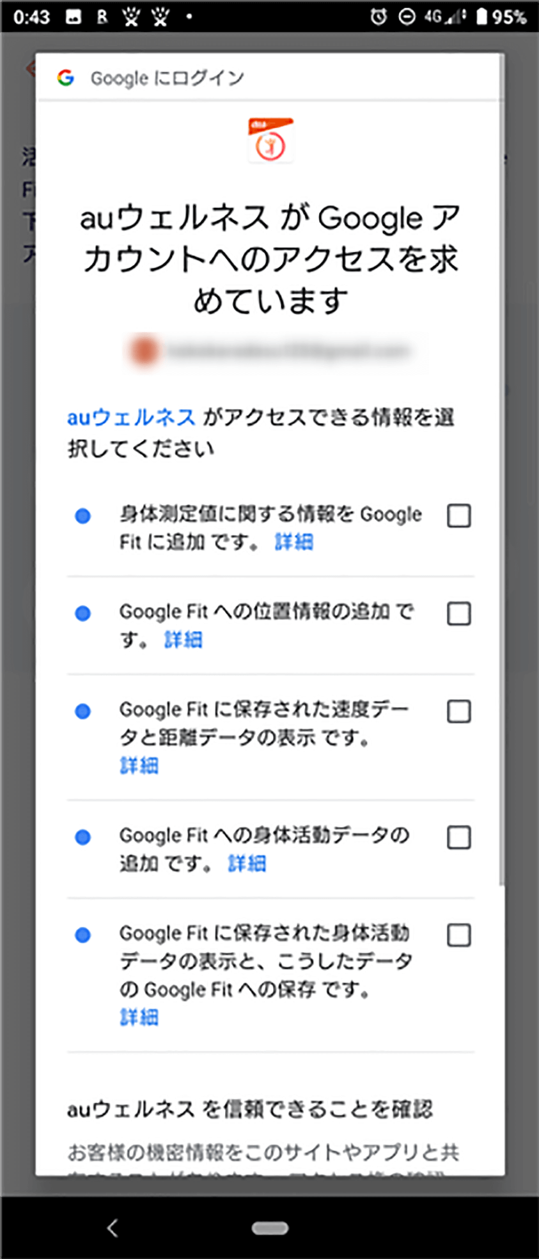Open 詳細 link under 速度データ permission
539x1259 pixels.
[x=139, y=766]
